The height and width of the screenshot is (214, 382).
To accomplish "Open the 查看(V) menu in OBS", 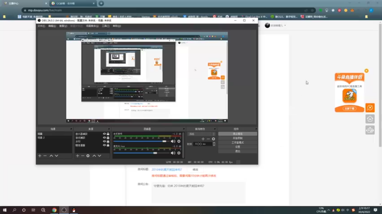I will (x=63, y=26).
